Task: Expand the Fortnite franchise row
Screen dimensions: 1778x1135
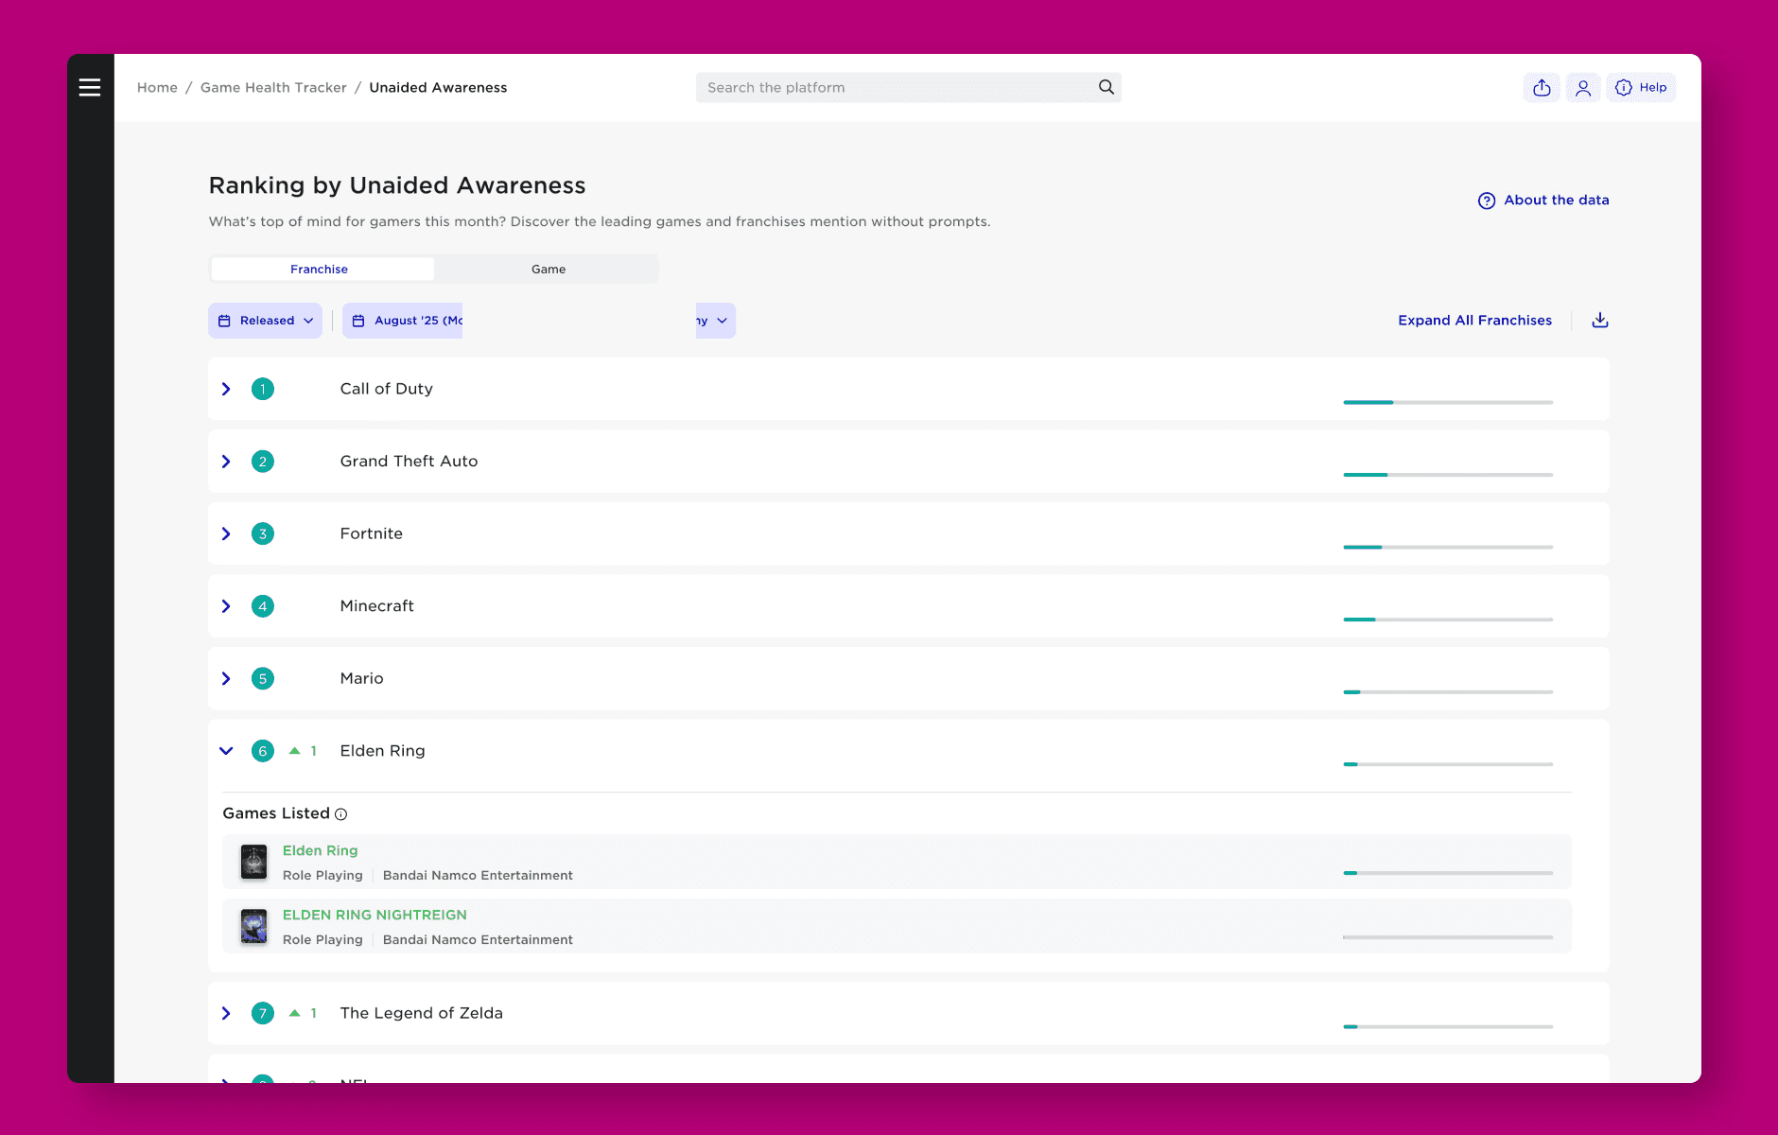Action: coord(226,533)
